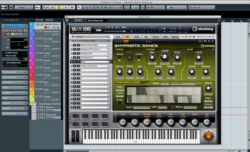Select the Mute X tool
Viewport: 250px width, 152px height.
point(102,7)
